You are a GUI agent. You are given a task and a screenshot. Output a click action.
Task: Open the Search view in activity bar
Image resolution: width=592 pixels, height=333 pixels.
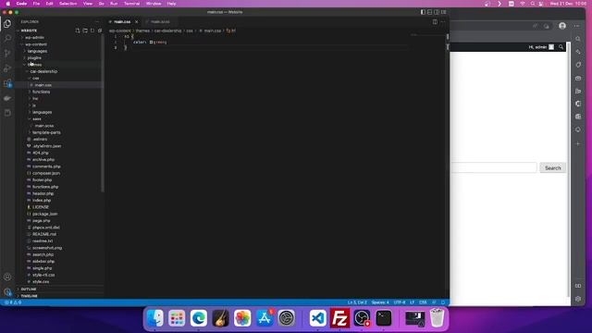tap(7, 39)
